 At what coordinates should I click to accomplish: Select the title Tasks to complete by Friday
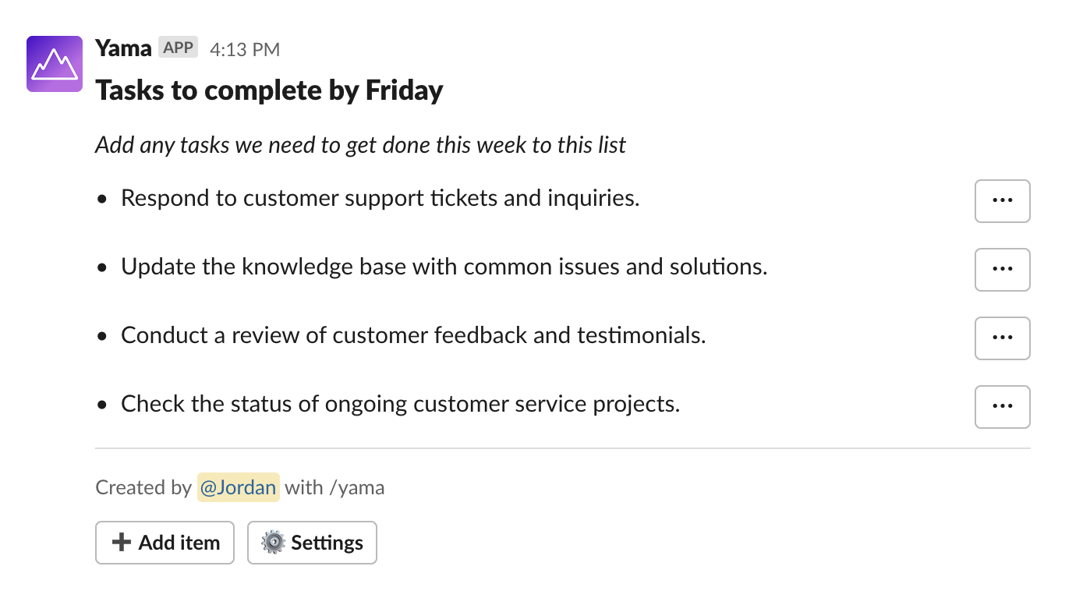click(x=268, y=90)
